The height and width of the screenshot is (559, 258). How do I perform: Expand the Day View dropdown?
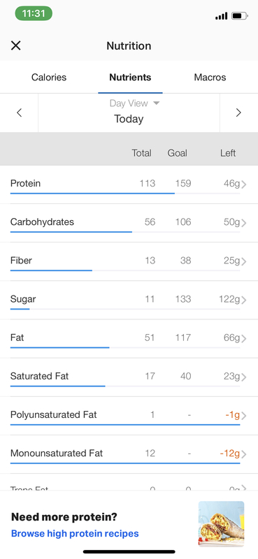pos(134,103)
